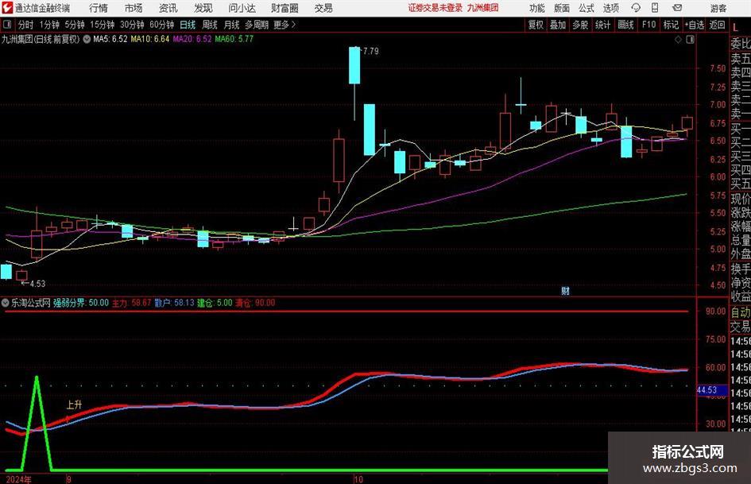This screenshot has width=751, height=484.
Task: Click the 7.79 high price label
Action: coord(370,51)
